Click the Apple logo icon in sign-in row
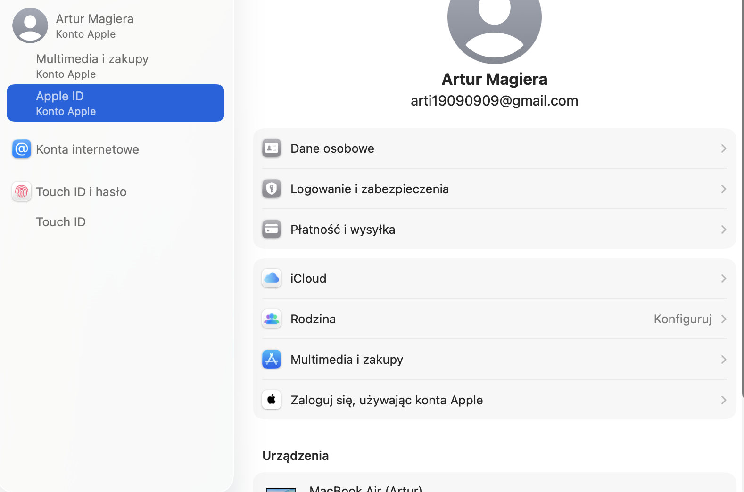The width and height of the screenshot is (744, 492). [x=272, y=400]
